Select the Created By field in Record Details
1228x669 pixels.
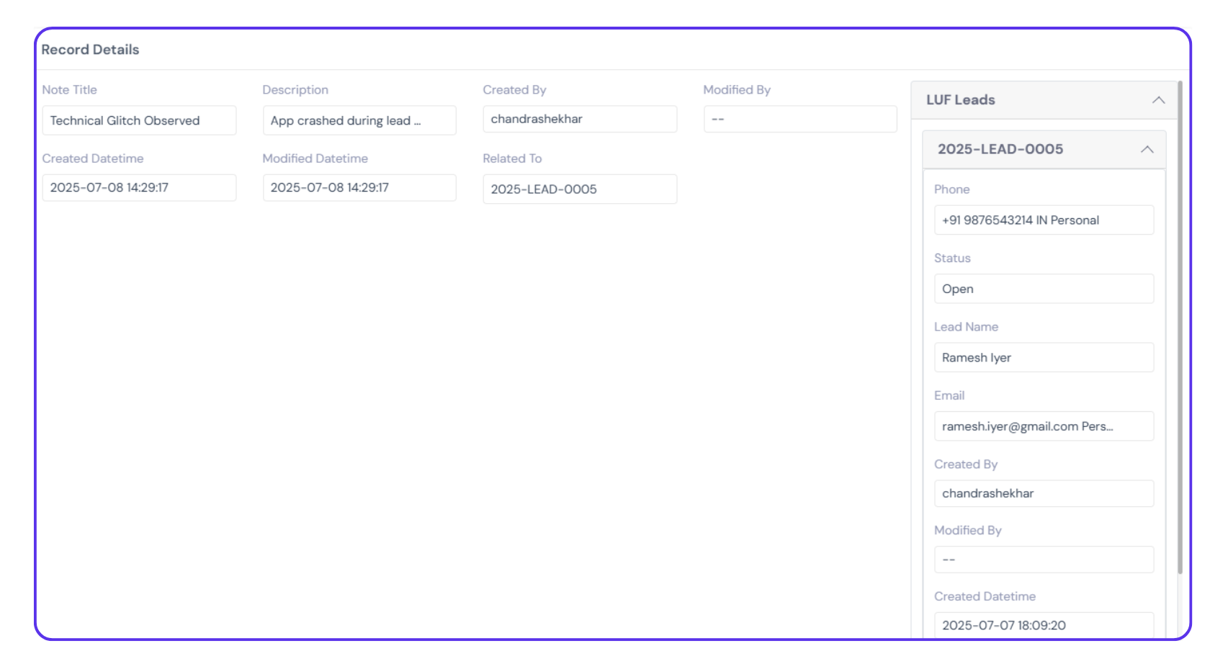(x=579, y=119)
